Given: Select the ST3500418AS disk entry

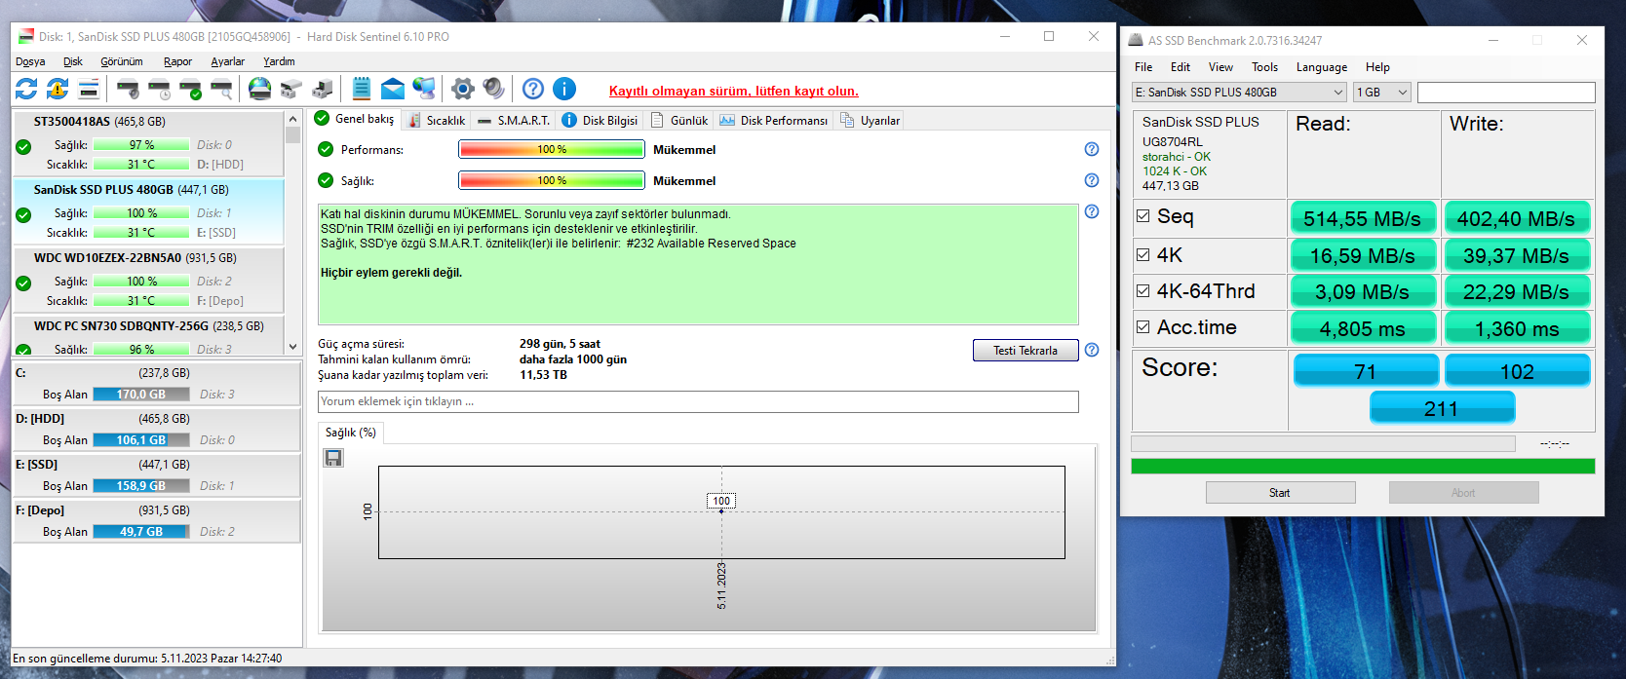Looking at the screenshot, I should tap(148, 143).
